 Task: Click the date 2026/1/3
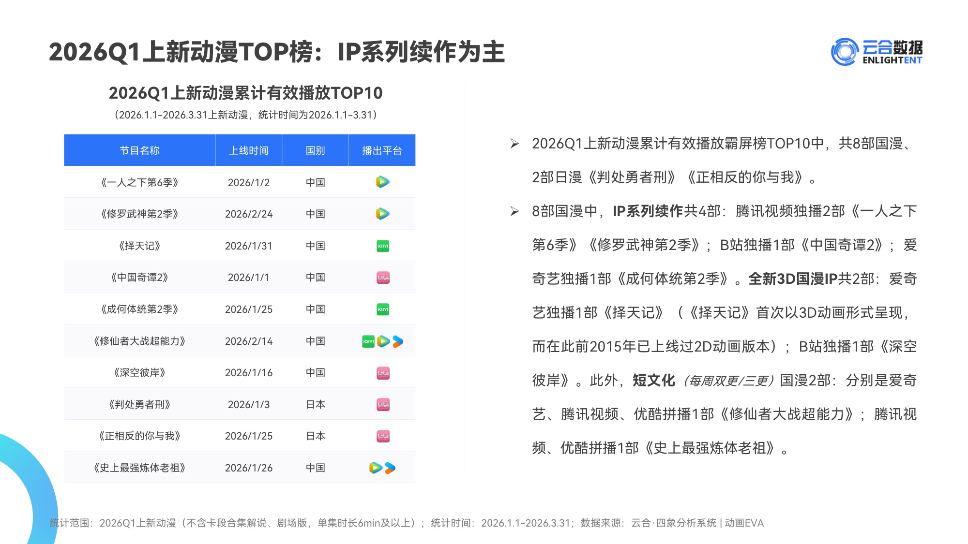pos(249,404)
